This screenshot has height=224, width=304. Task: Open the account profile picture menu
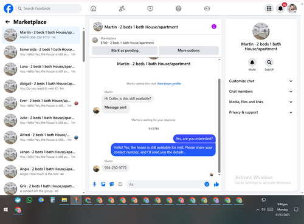point(292,8)
